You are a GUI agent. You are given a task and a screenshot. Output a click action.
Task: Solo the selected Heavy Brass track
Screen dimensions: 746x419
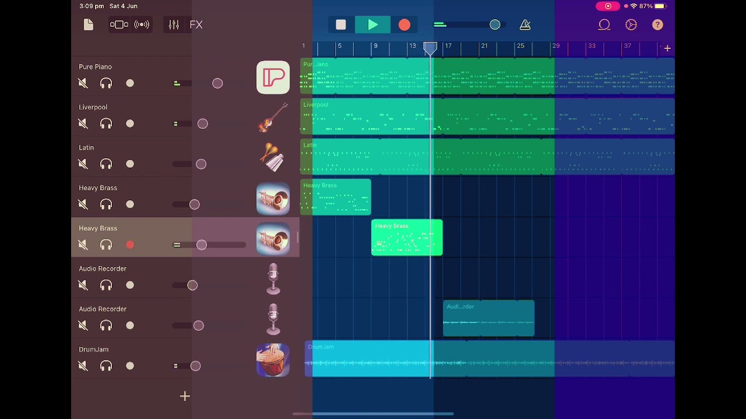coord(106,245)
